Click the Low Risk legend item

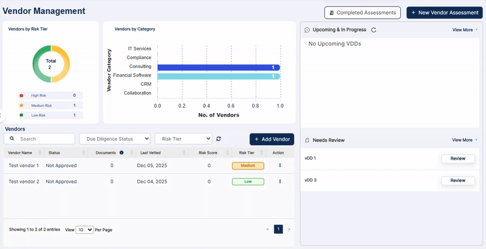coord(51,115)
